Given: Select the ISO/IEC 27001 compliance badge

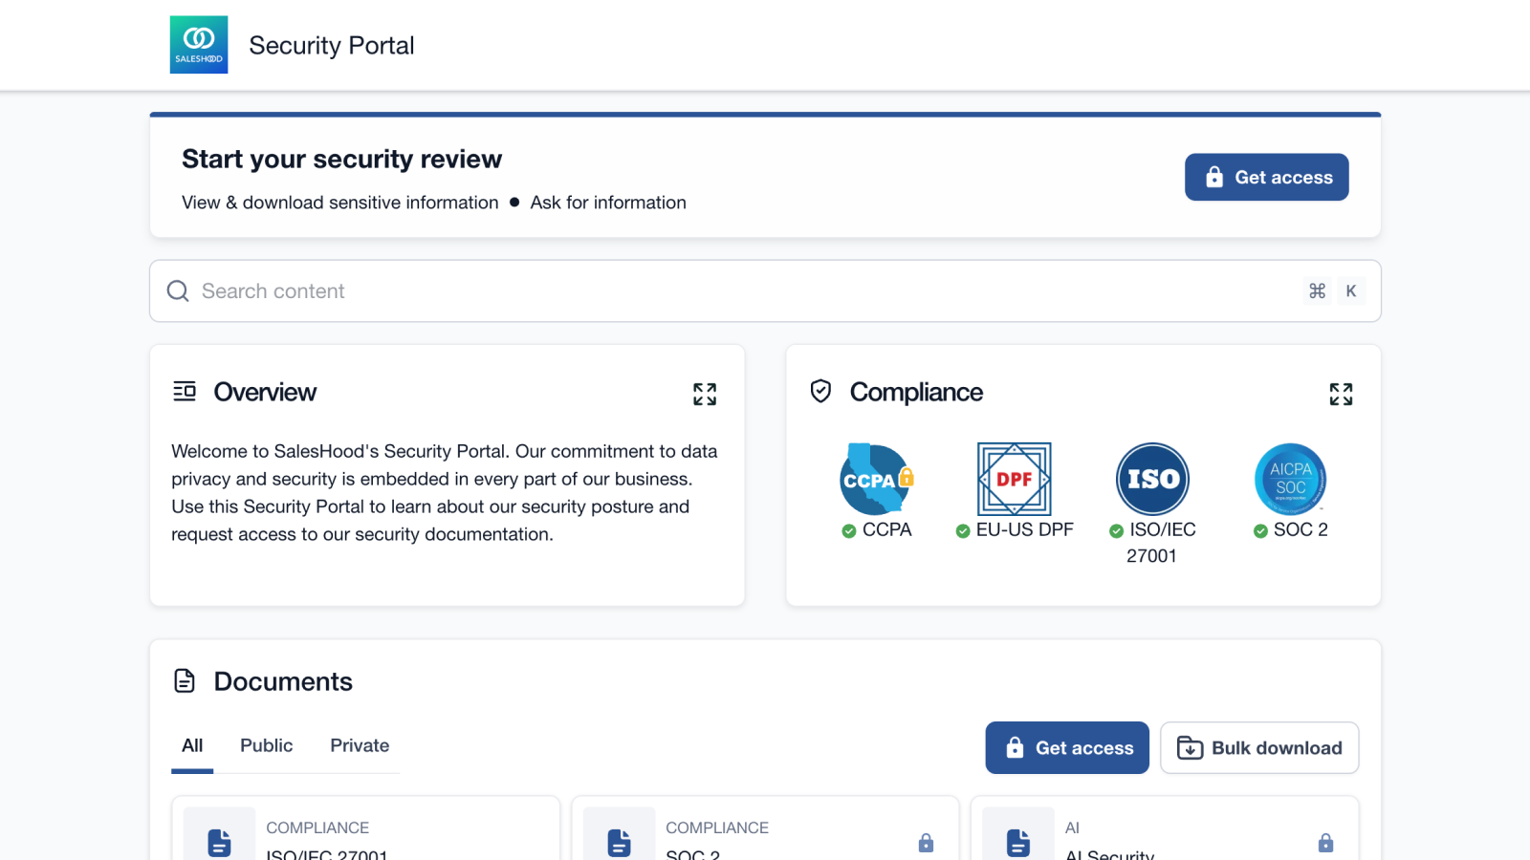Looking at the screenshot, I should pyautogui.click(x=1152, y=479).
